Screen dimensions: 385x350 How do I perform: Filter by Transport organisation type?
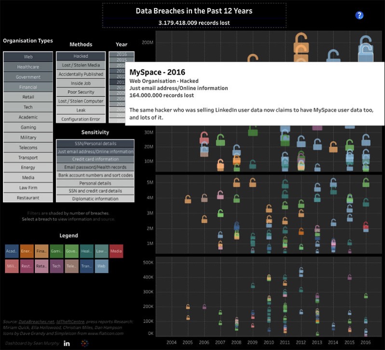pyautogui.click(x=28, y=158)
